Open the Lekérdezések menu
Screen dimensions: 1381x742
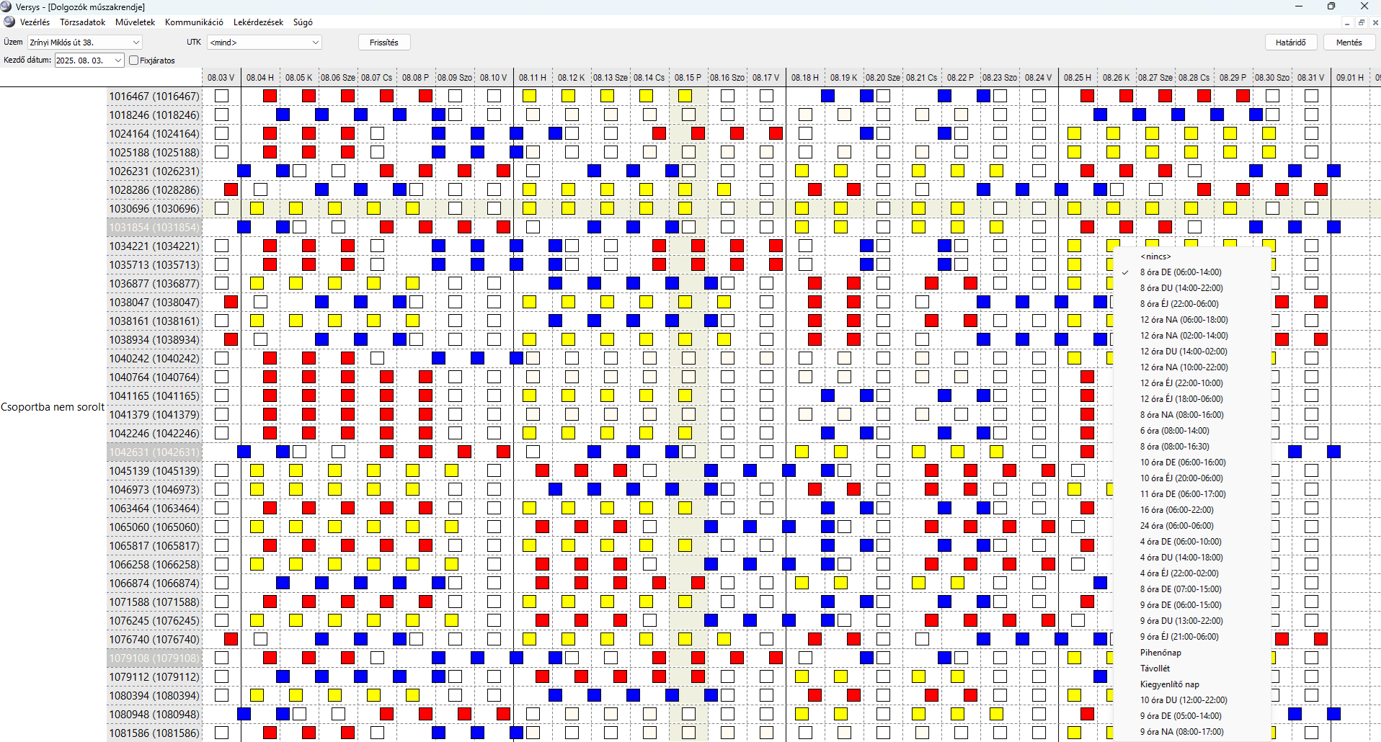point(258,22)
